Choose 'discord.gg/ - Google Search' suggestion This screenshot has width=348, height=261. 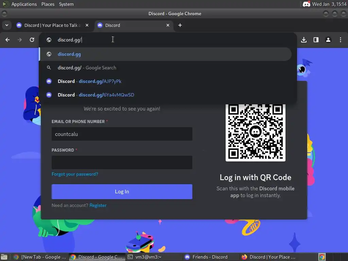[166, 68]
